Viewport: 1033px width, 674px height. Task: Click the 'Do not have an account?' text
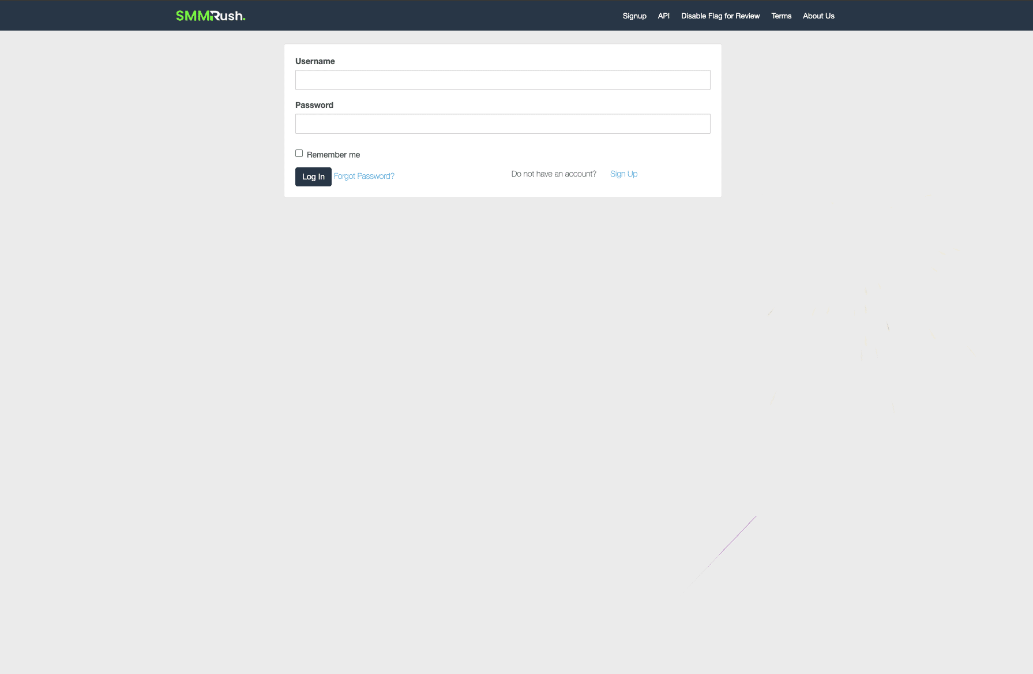point(554,174)
